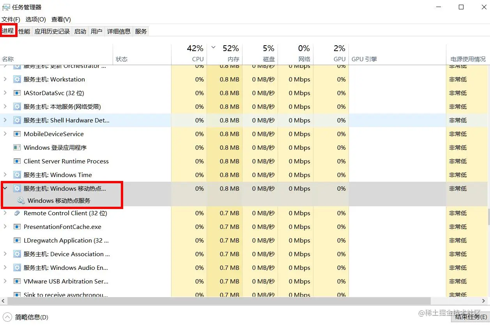The image size is (490, 326).
Task: Select the LDregwatch Application row
Action: point(243,240)
